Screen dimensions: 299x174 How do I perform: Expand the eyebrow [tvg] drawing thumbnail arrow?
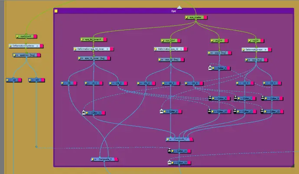pos(17,55)
